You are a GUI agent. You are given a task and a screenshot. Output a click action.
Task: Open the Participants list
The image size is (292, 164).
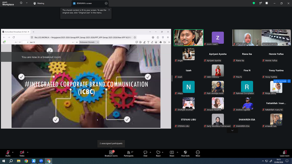coord(129,153)
